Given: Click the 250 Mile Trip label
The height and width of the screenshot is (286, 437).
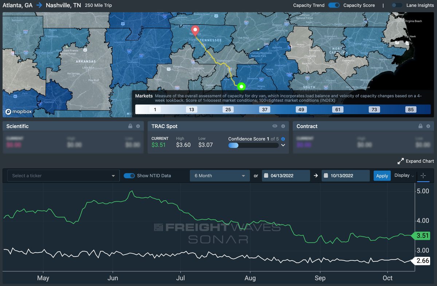Looking at the screenshot, I should click(x=98, y=5).
